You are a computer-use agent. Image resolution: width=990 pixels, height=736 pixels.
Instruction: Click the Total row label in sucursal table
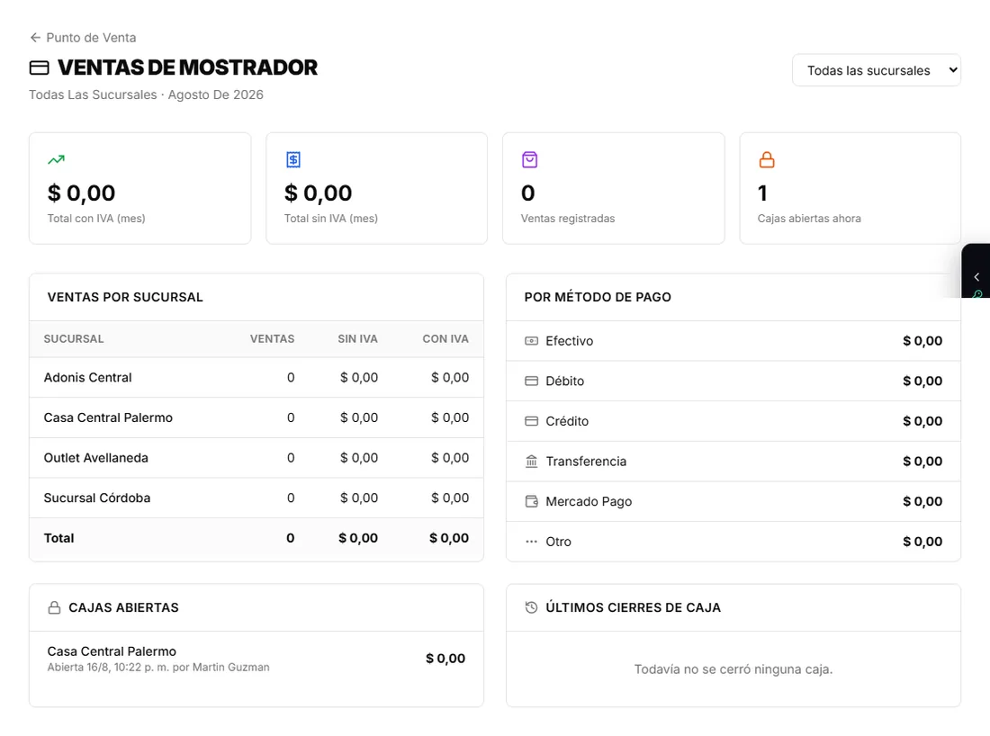coord(58,538)
